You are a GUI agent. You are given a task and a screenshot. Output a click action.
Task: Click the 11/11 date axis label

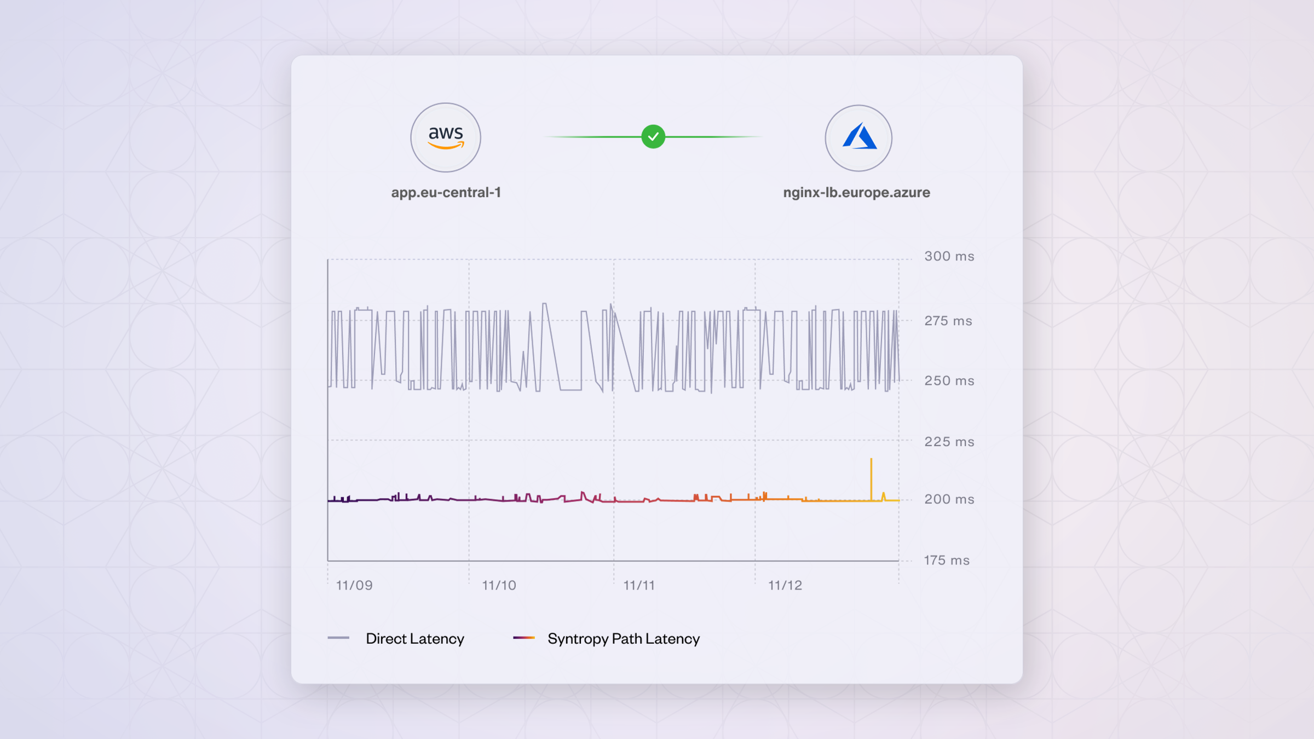639,585
